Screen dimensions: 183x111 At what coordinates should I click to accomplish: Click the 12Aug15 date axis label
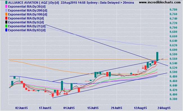140,108
